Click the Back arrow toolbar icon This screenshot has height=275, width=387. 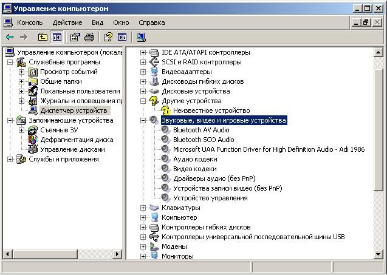(x=10, y=37)
